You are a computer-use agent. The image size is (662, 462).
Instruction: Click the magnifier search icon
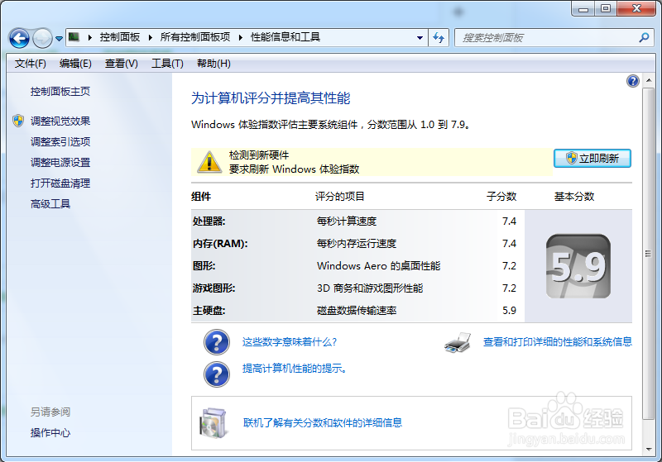(644, 37)
